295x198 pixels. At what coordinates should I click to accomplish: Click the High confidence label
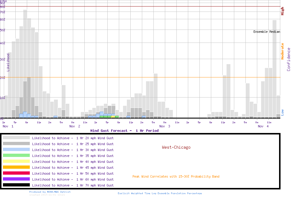coord(282,11)
